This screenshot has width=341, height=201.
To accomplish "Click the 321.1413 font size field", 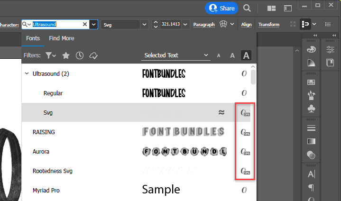I will [x=171, y=24].
